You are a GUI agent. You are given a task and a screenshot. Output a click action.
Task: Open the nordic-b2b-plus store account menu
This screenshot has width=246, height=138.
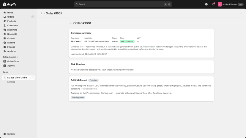coord(231,4)
